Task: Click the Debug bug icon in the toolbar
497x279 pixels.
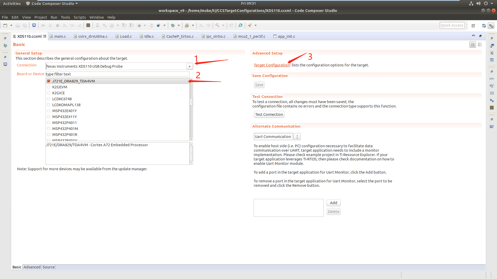Action: pos(173,25)
